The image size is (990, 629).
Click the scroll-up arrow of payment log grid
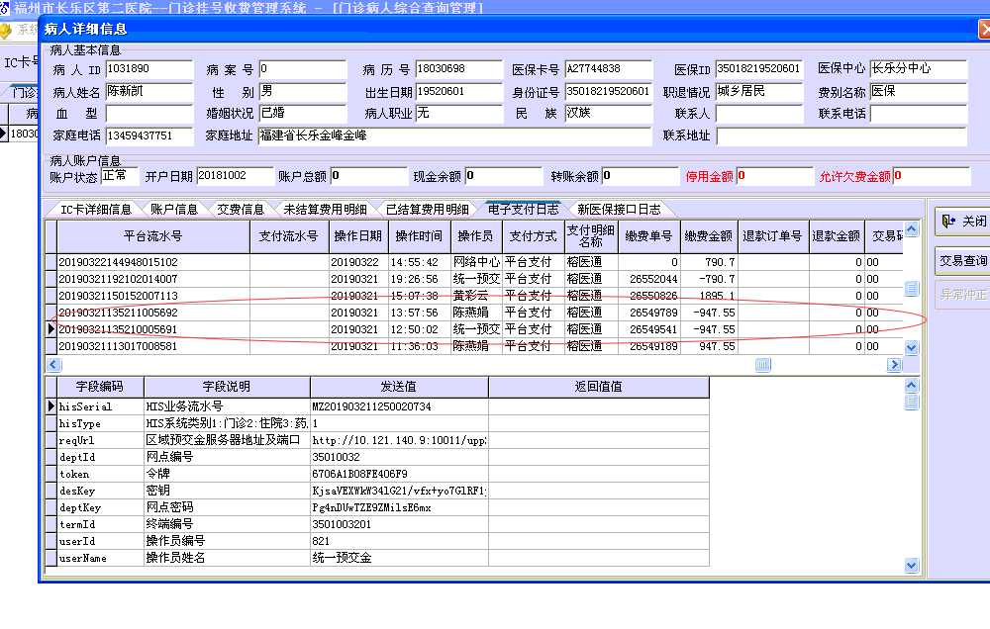click(911, 229)
